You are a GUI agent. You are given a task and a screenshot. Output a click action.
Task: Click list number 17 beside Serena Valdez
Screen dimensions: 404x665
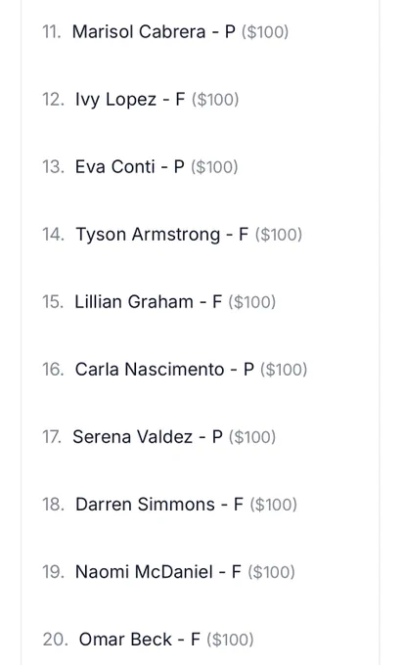point(52,436)
